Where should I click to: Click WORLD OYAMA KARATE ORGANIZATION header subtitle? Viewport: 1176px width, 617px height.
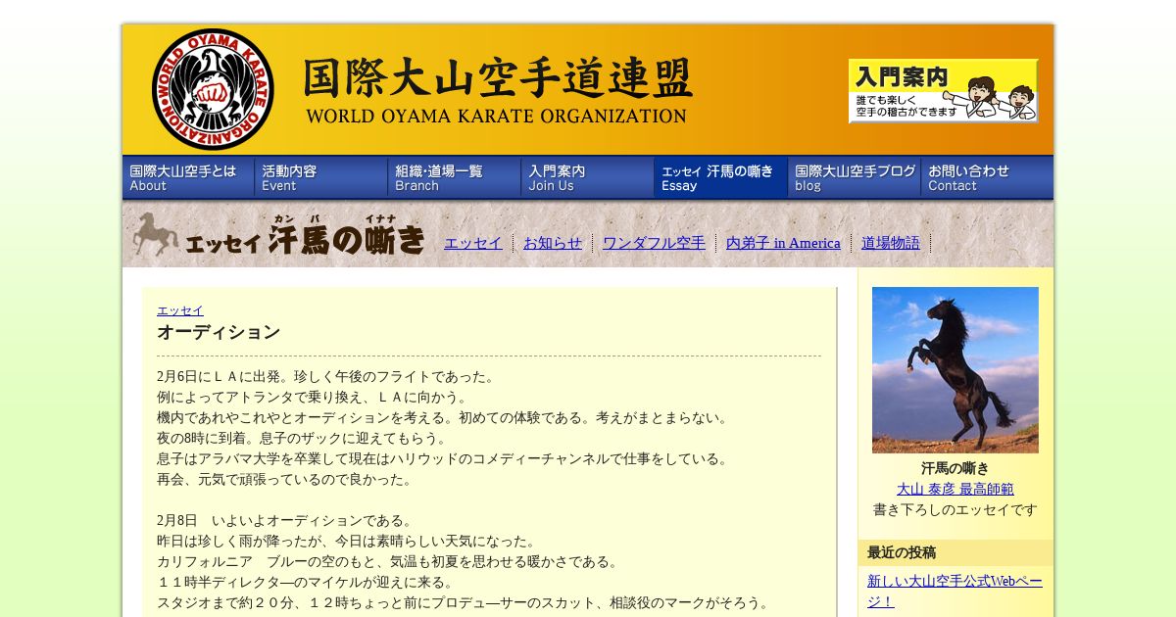coord(497,116)
